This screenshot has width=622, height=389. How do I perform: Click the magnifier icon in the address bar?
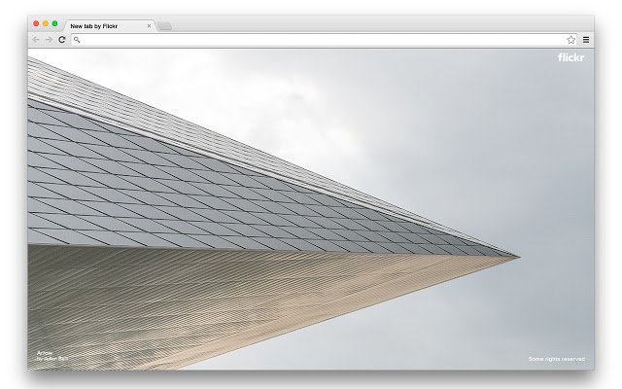click(77, 40)
